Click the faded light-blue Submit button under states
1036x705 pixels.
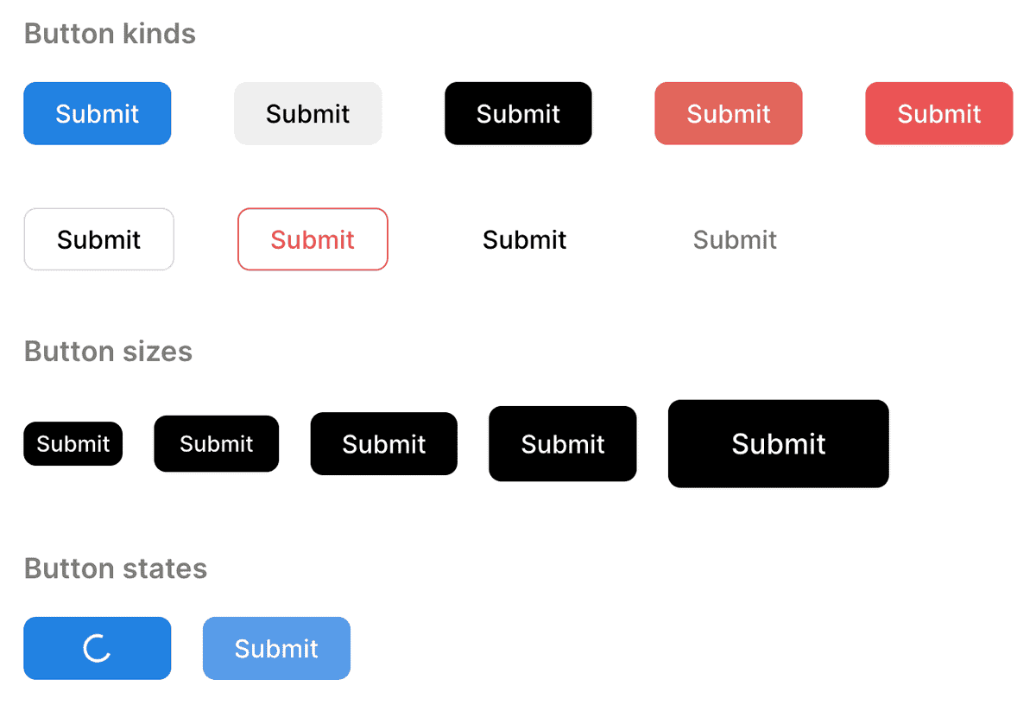(x=276, y=648)
